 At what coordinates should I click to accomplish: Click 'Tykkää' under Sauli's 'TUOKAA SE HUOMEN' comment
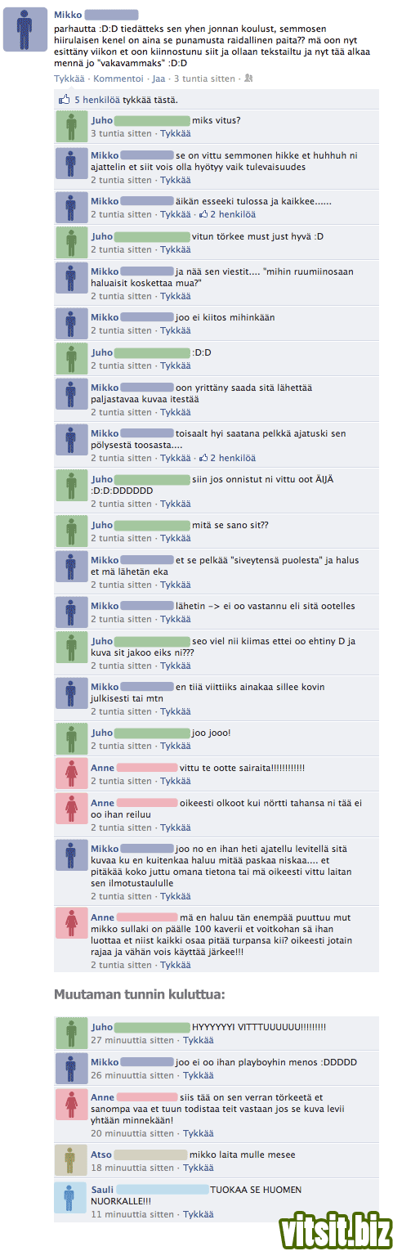[x=199, y=1215]
